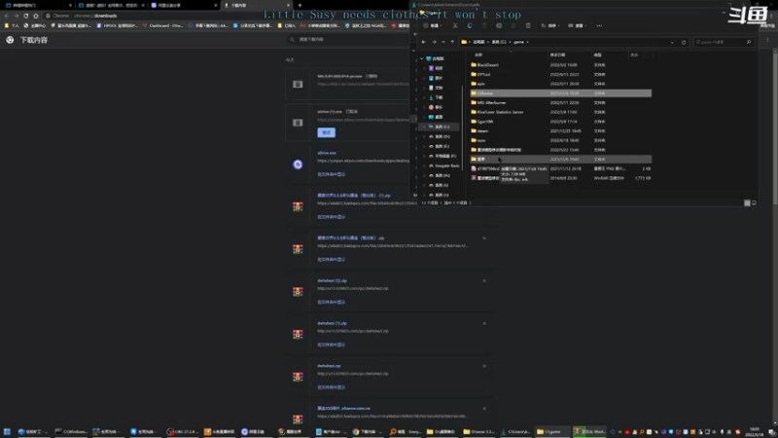Click Show in folder under dwhshezi (2).zip
778x438 pixels.
click(331, 302)
